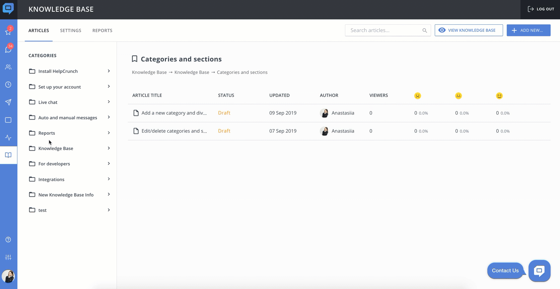Open the contacts sidebar icon
Screen dimensions: 560x289
pos(8,67)
